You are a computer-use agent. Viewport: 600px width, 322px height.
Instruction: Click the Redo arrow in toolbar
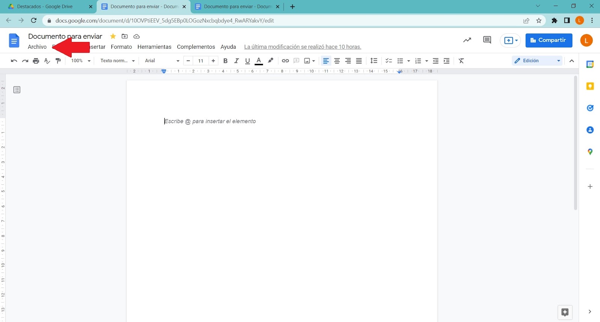[25, 61]
